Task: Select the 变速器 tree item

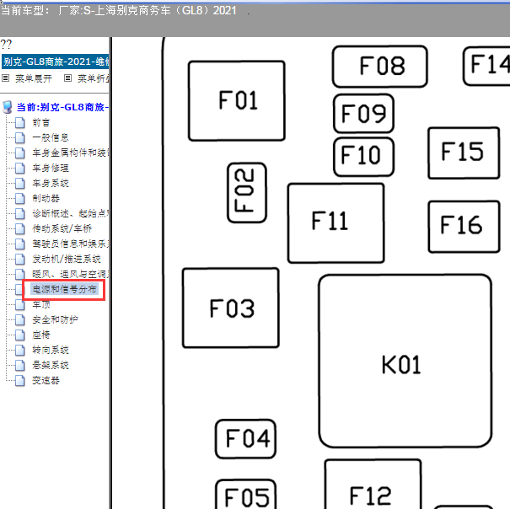Action: tap(46, 380)
